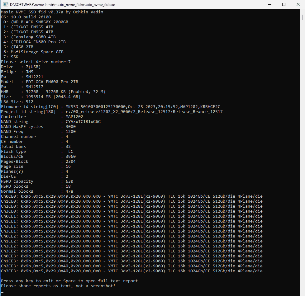The image size is (305, 296).
Task: Click drive list line '2: (FIKWOT FN955 4TB'
Action: tap(28, 32)
